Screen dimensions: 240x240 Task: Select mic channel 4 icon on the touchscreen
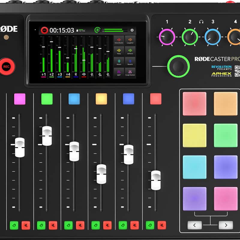68,74
